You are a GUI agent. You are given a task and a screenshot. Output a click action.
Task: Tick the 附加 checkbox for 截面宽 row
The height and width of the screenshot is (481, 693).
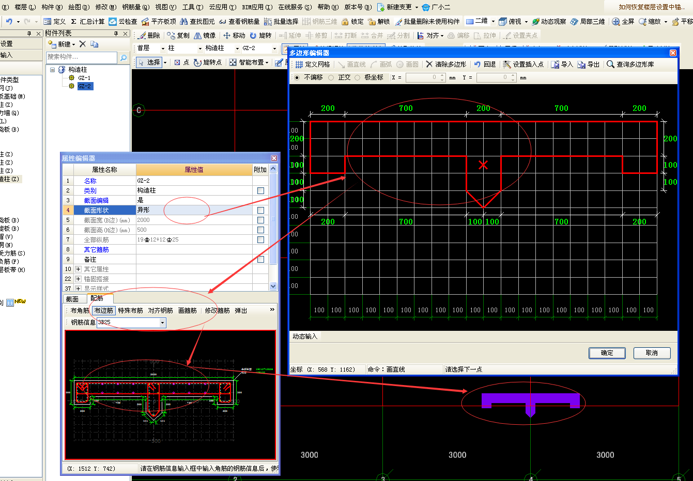click(x=260, y=220)
